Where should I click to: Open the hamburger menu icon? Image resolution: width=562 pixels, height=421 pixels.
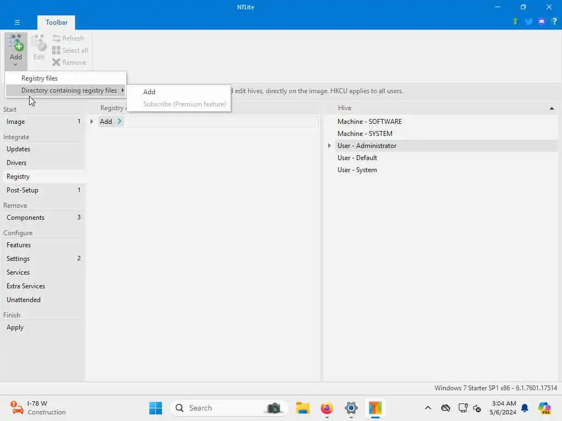point(17,22)
